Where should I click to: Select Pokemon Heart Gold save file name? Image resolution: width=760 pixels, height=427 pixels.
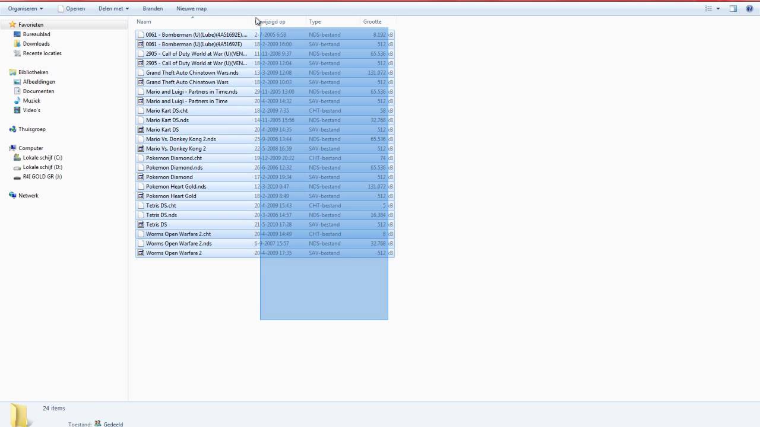tap(171, 196)
